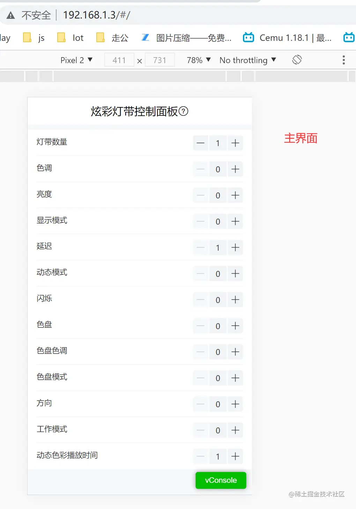The width and height of the screenshot is (356, 509).
Task: Click the 方向 value field
Action: click(218, 404)
